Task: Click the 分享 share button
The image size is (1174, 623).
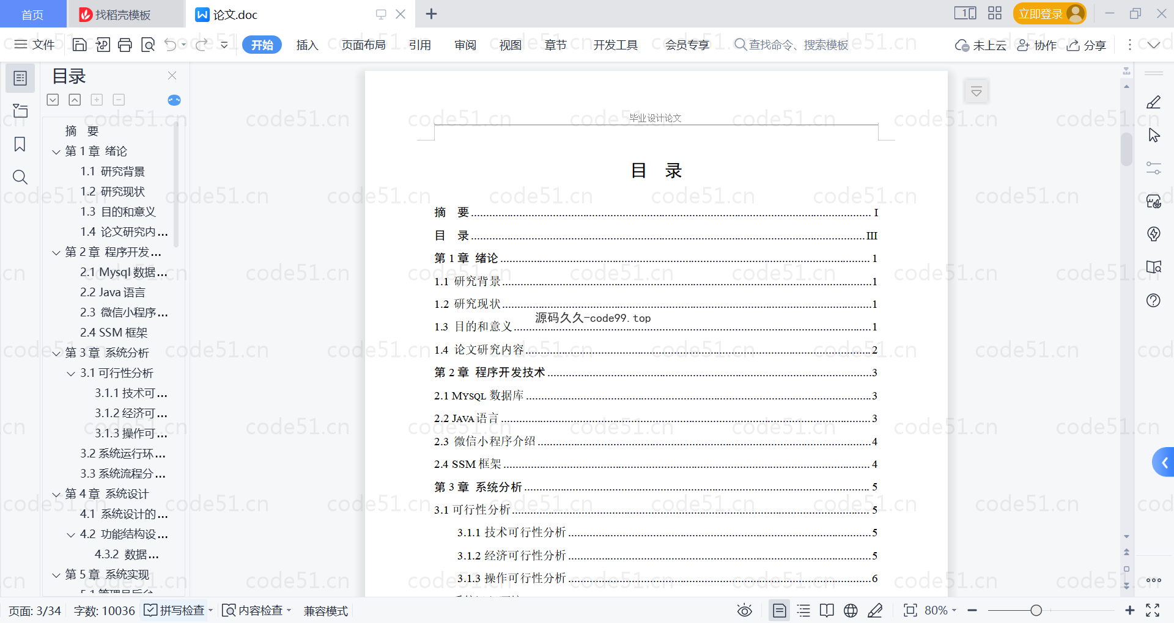Action: [x=1087, y=45]
